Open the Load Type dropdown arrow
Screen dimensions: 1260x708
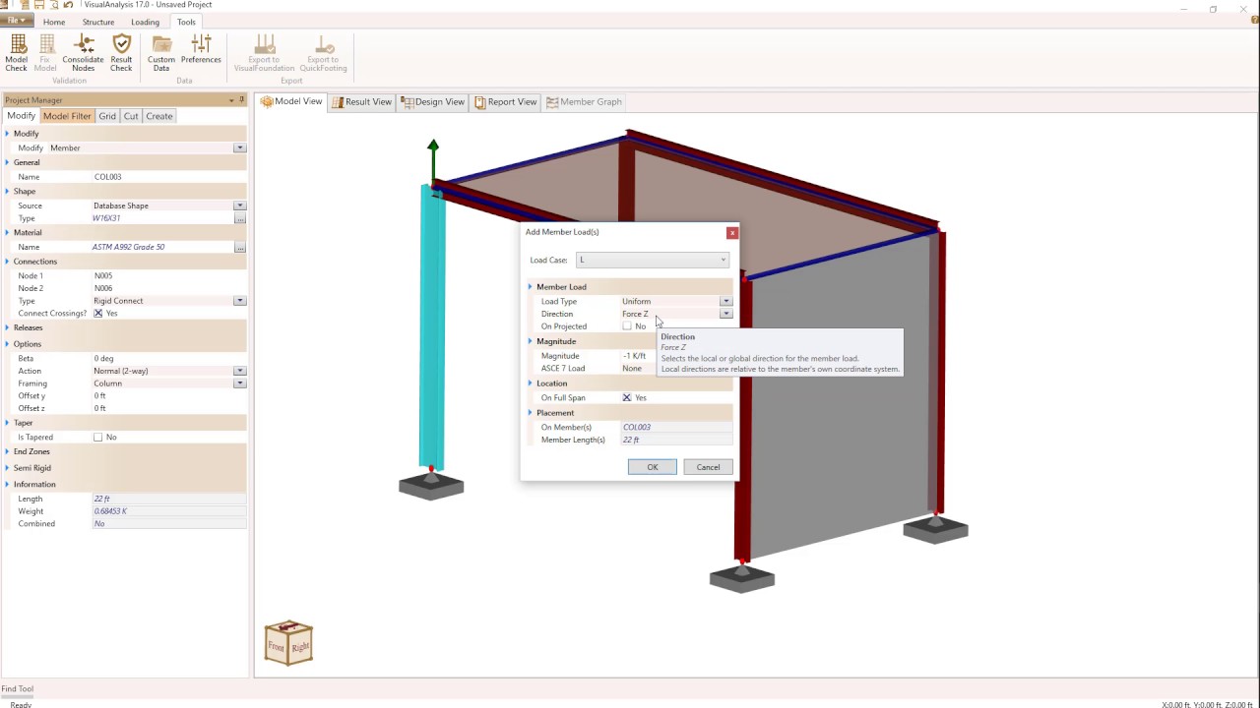[x=725, y=301]
